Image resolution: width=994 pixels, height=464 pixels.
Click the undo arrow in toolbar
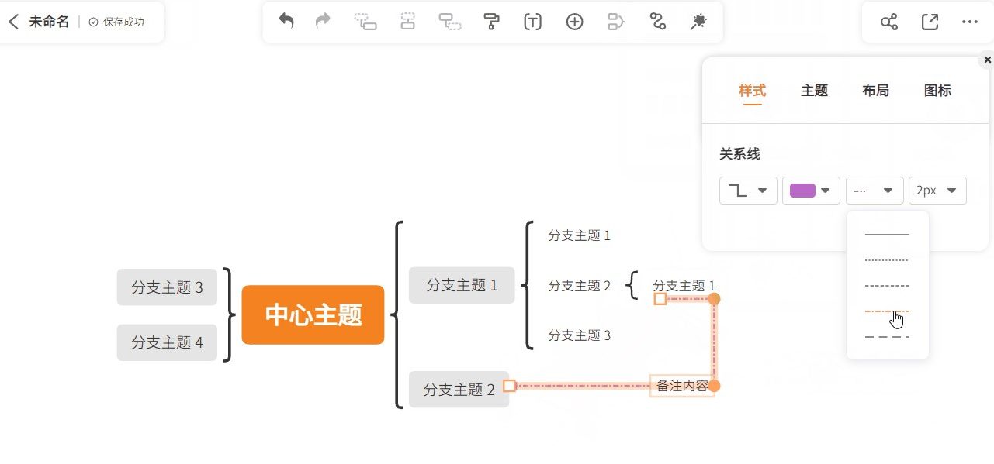(x=286, y=22)
